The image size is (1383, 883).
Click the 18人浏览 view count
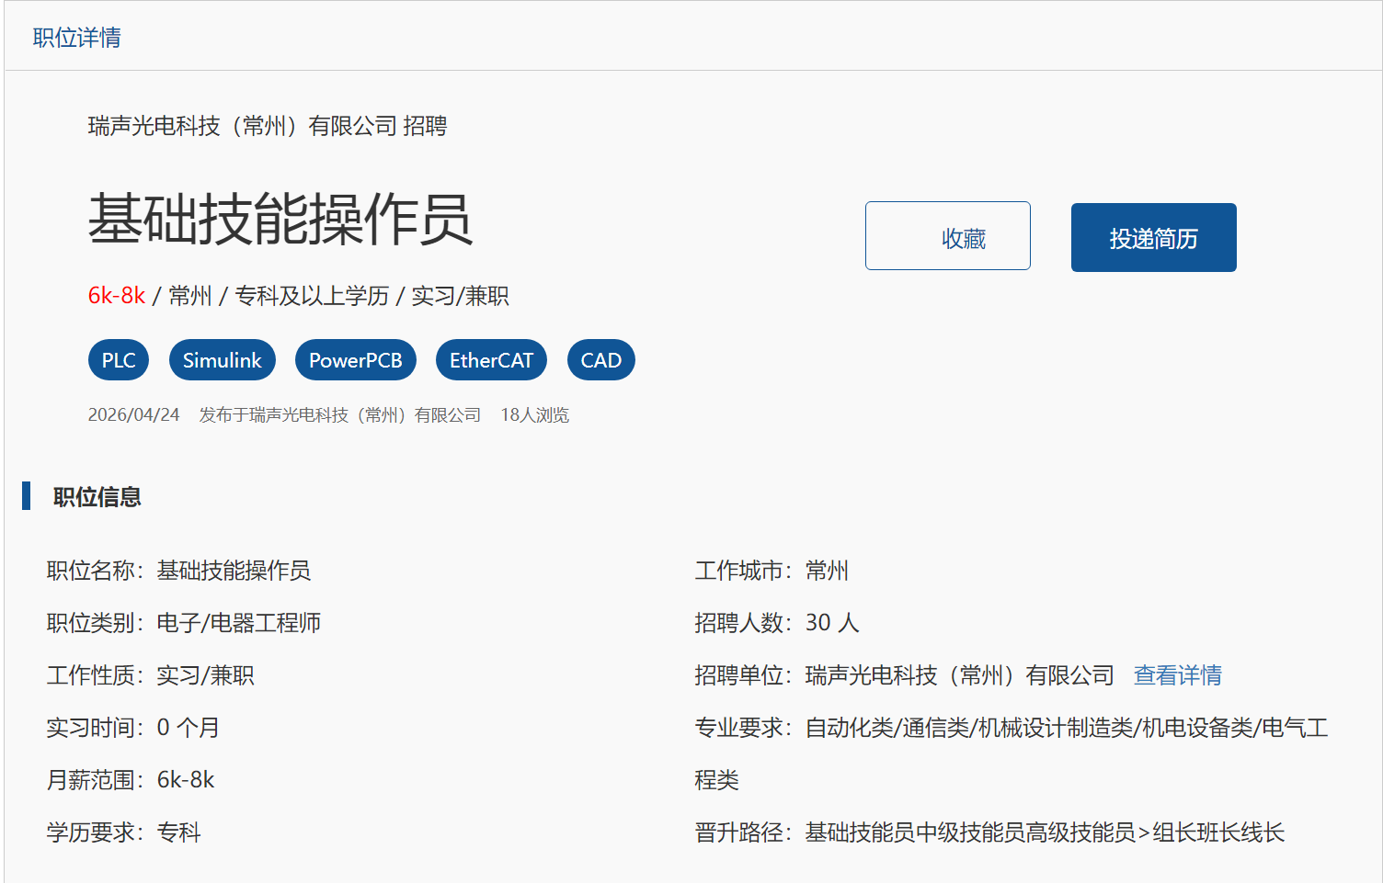click(534, 415)
